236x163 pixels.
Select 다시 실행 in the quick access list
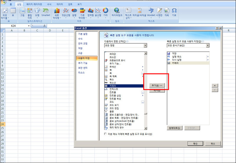[x=188, y=60]
